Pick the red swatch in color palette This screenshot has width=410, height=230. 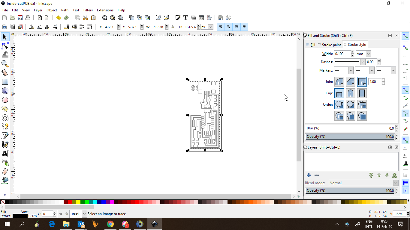tap(70, 202)
